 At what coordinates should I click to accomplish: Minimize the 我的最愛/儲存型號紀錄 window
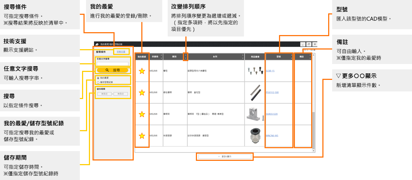pos(303,44)
